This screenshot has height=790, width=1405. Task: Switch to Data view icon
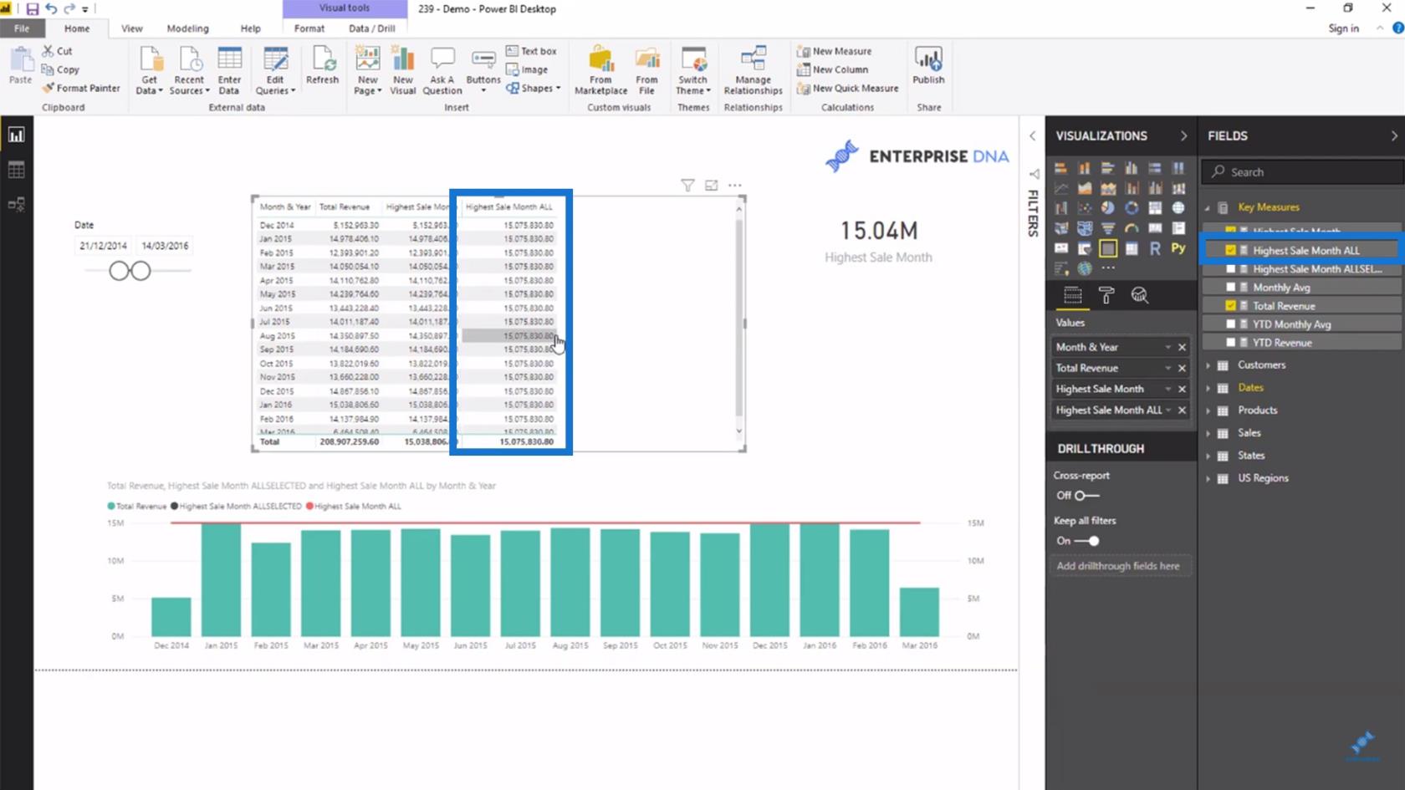(16, 170)
